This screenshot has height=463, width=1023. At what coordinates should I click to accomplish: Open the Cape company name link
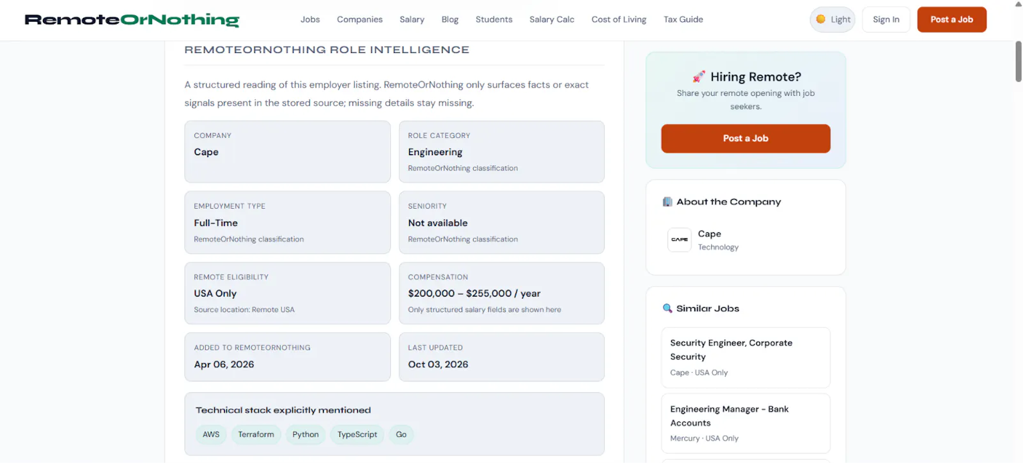(x=710, y=234)
